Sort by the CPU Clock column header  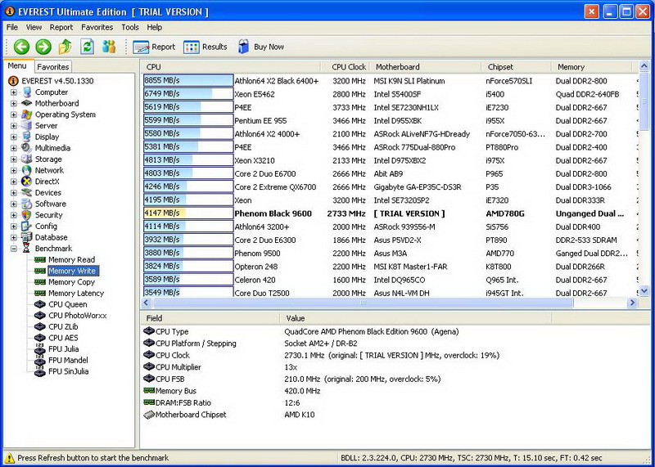345,67
